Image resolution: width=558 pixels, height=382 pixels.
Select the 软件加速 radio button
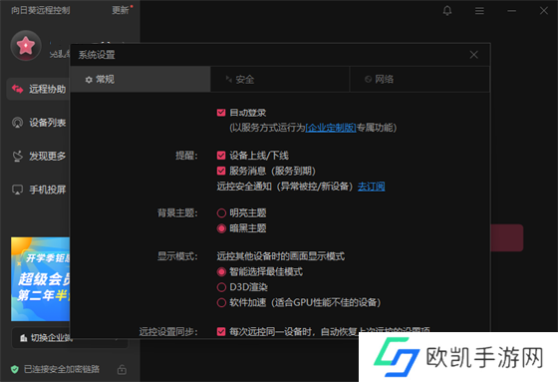tap(221, 302)
